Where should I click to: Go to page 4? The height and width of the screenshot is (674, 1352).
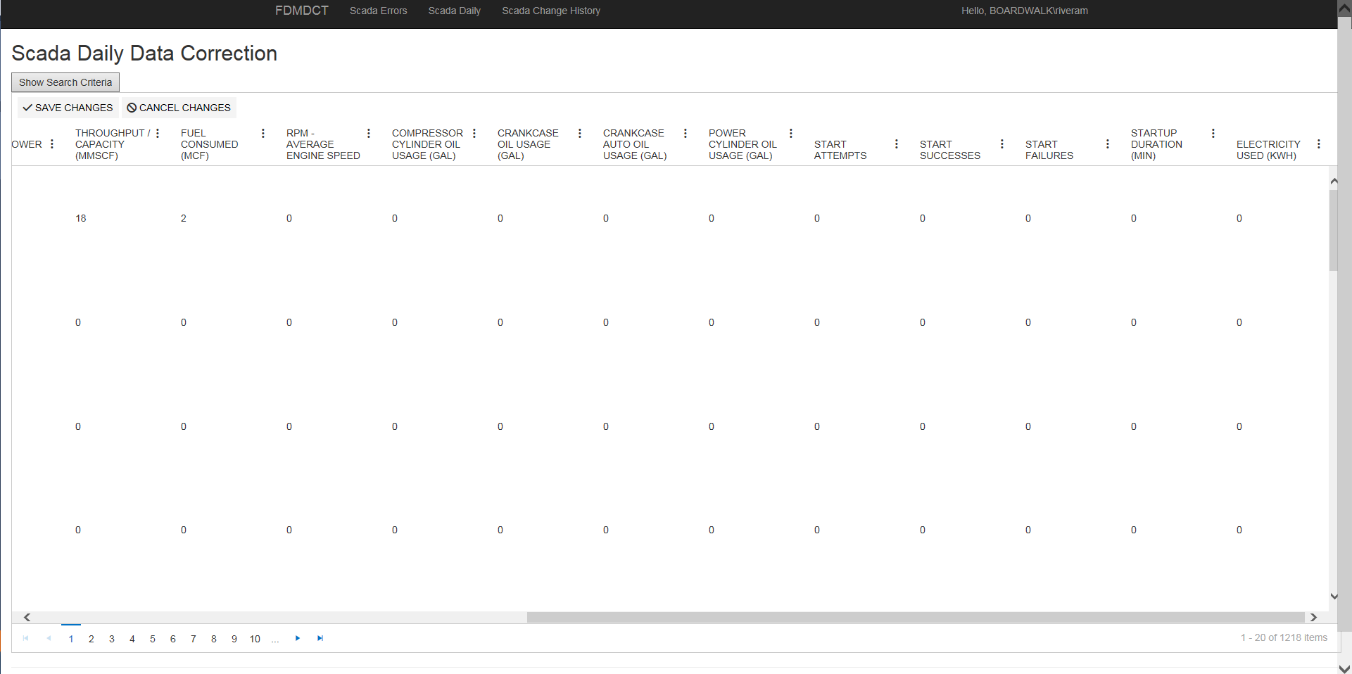[132, 639]
